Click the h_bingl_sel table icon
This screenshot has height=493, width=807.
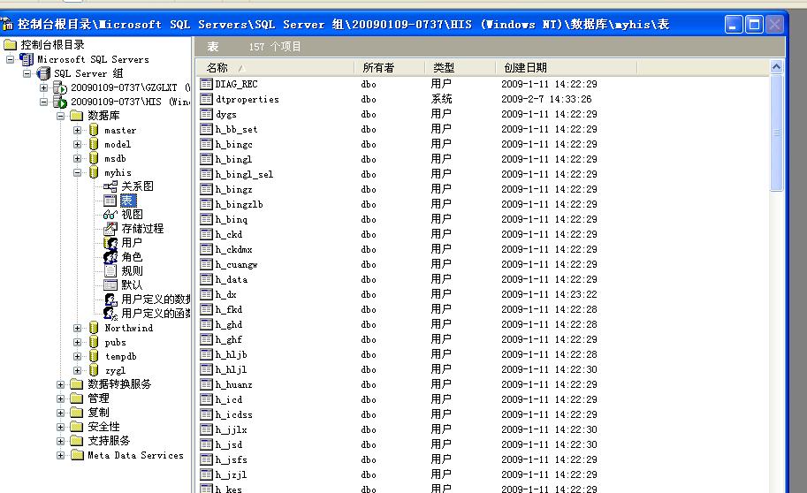tap(206, 174)
